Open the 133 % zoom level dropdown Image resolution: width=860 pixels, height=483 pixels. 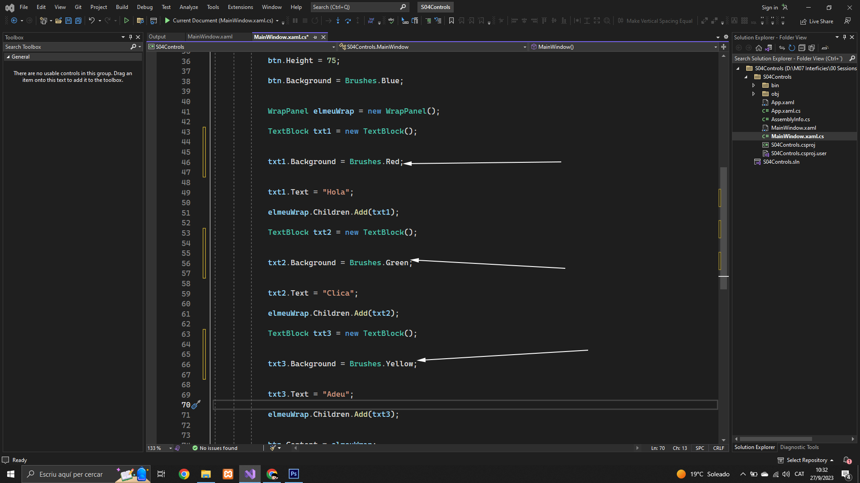click(170, 448)
